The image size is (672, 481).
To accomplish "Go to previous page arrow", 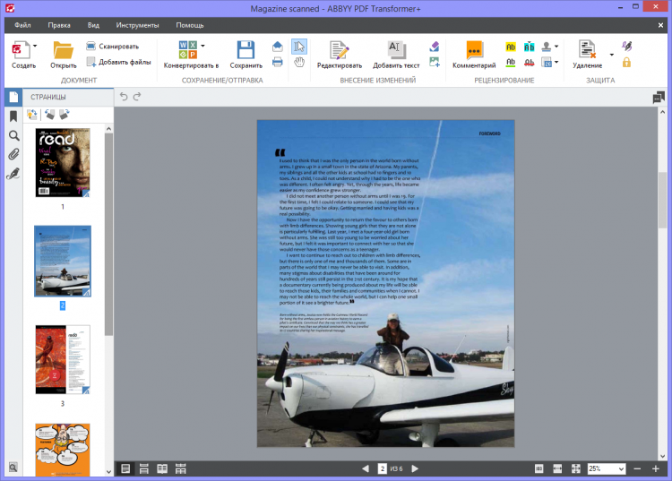I will [366, 468].
